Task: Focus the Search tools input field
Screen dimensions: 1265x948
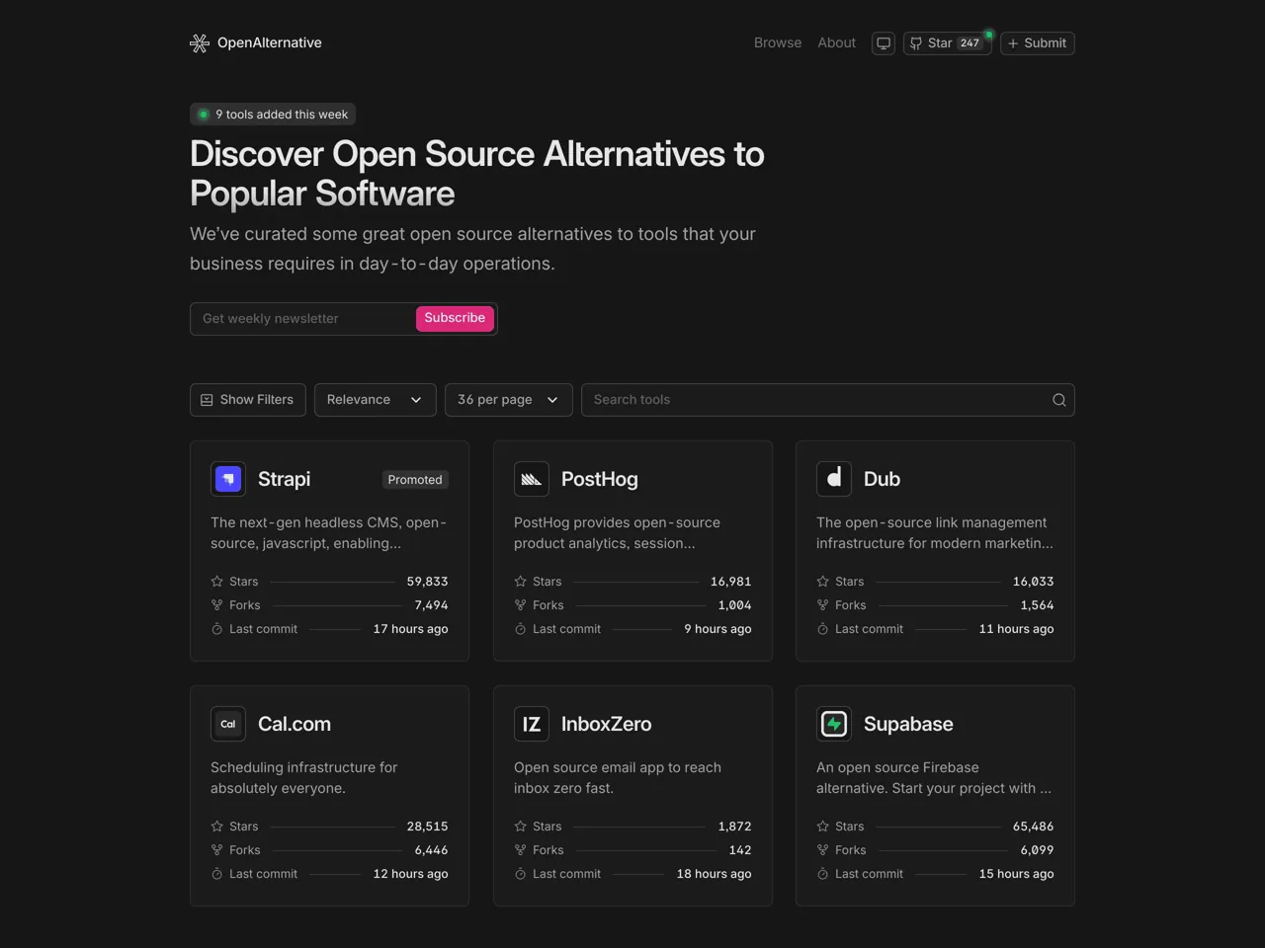Action: (x=828, y=400)
